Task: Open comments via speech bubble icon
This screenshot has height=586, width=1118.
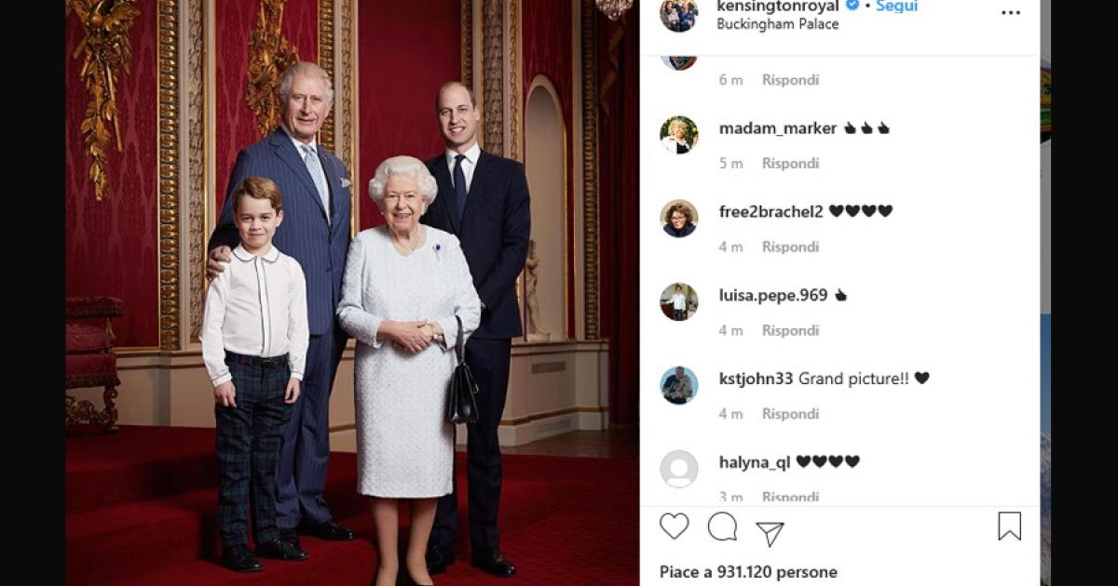Action: (722, 526)
